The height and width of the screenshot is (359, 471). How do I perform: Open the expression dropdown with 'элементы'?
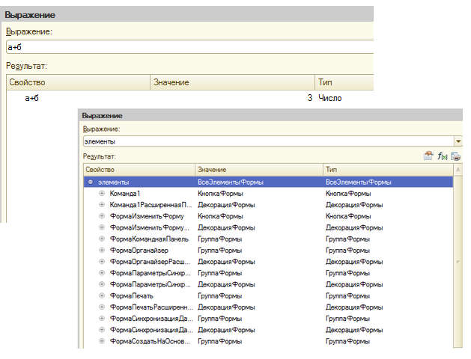click(x=458, y=141)
